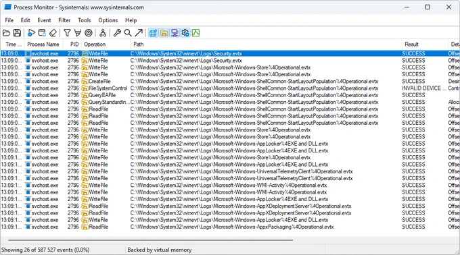Click 'Backed by virtual memory' status text
This screenshot has width=460, height=255.
click(x=159, y=250)
